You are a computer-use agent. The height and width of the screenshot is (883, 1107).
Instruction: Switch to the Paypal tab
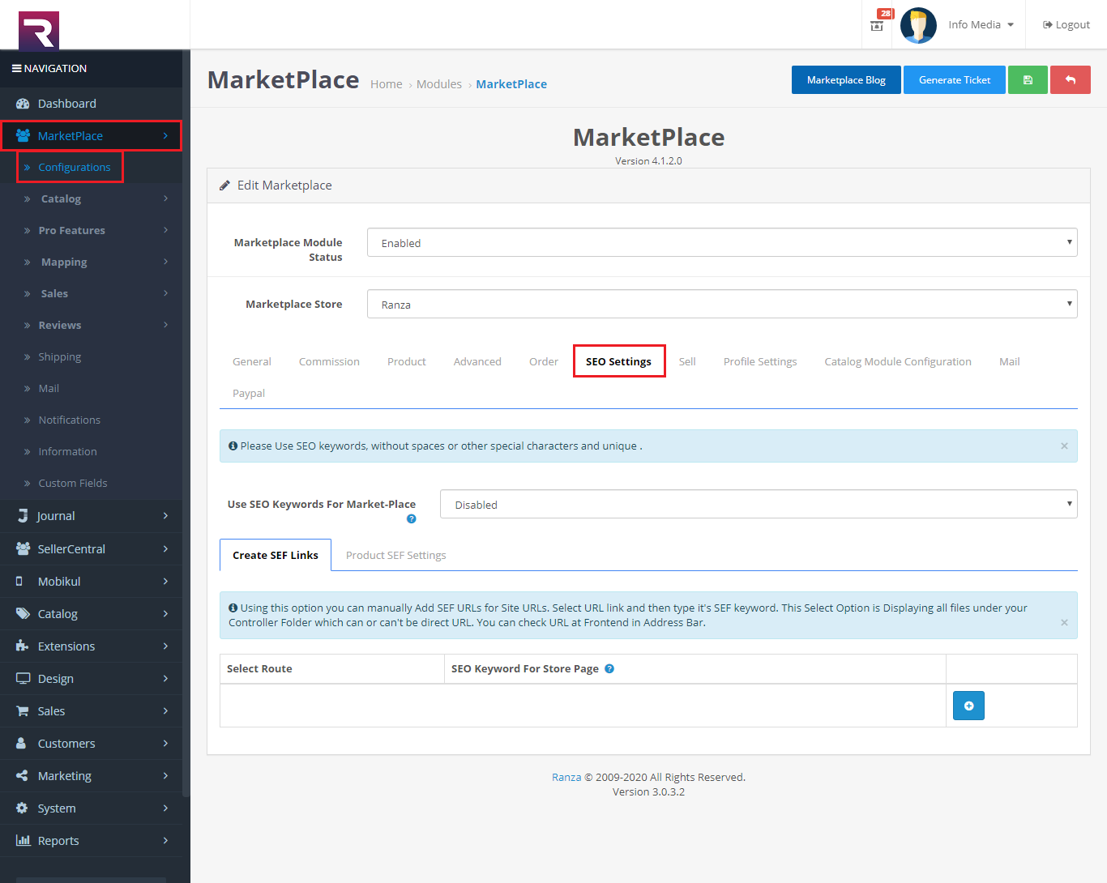point(249,394)
